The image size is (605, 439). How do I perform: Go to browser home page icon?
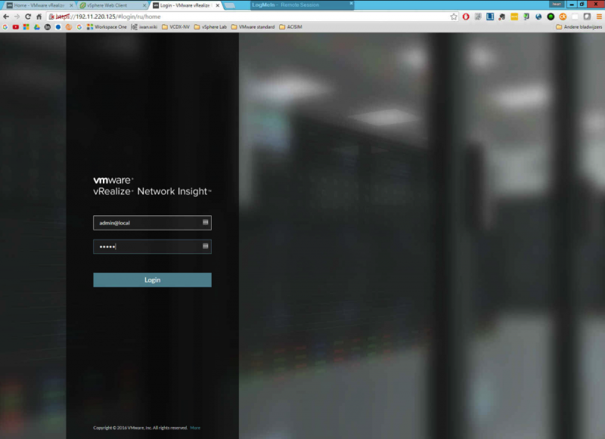tap(39, 16)
